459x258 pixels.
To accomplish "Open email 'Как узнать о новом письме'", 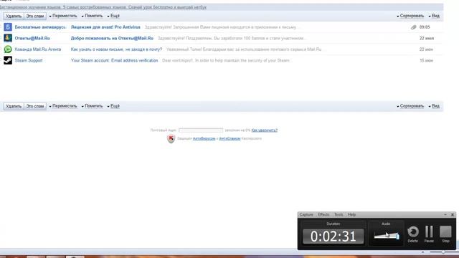I will pyautogui.click(x=116, y=49).
